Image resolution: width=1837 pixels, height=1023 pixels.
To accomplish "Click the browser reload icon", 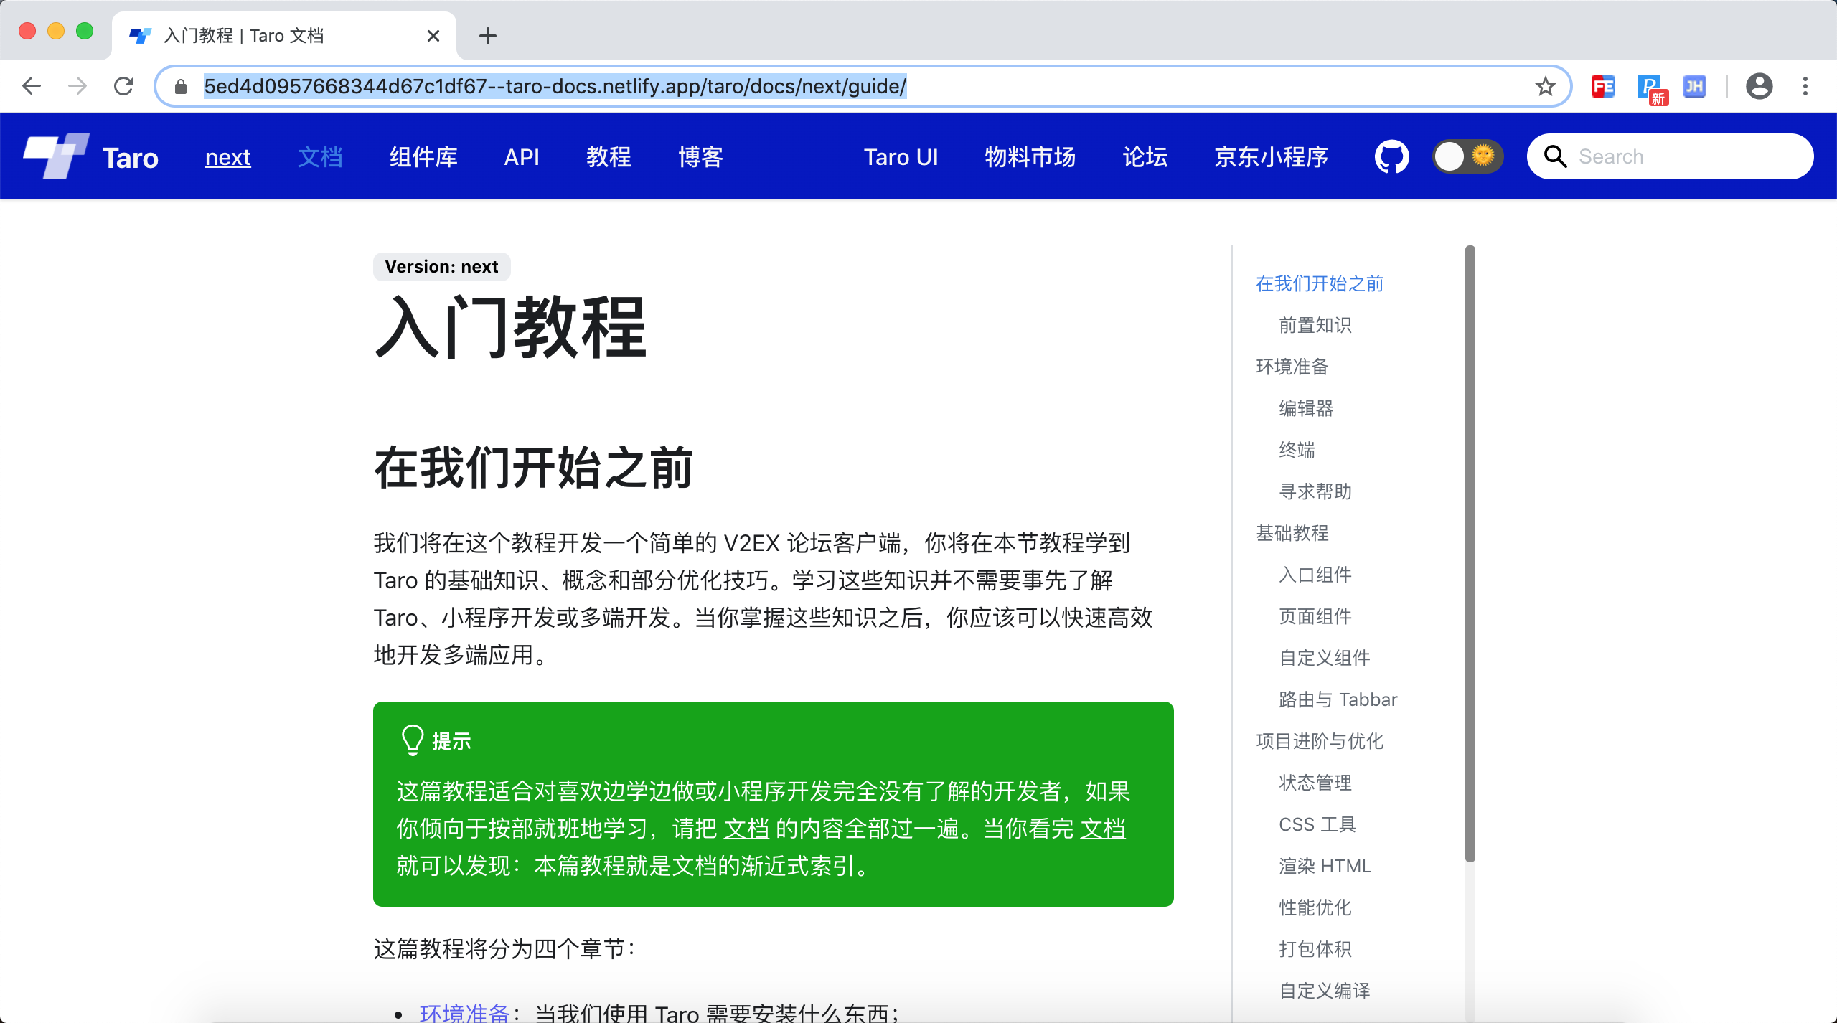I will [x=124, y=87].
